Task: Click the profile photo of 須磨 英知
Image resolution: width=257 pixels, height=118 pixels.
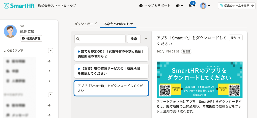Action: click(x=10, y=31)
